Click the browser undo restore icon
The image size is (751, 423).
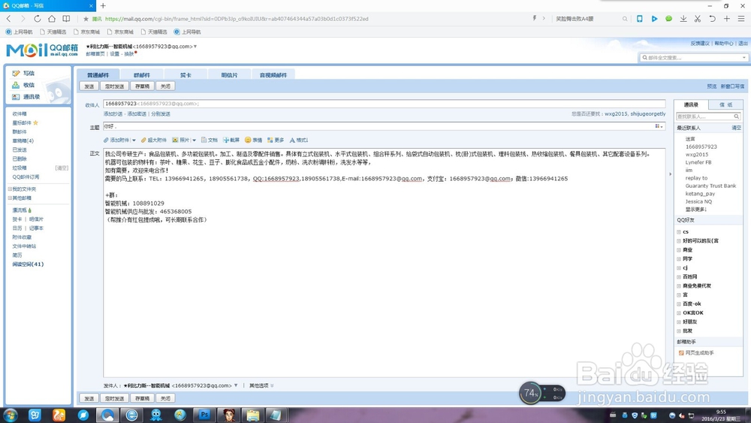tap(712, 19)
